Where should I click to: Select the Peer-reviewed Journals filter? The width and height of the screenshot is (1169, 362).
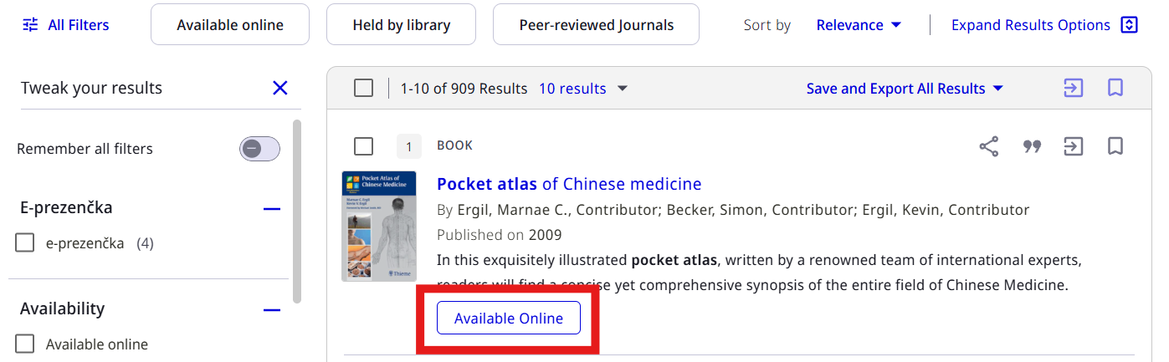596,25
